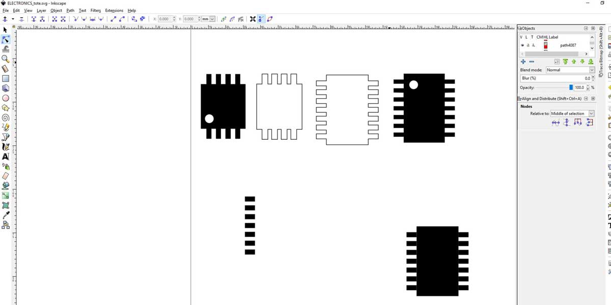Image resolution: width=611 pixels, height=305 pixels.
Task: Click Opacity slider handle
Action: point(571,87)
